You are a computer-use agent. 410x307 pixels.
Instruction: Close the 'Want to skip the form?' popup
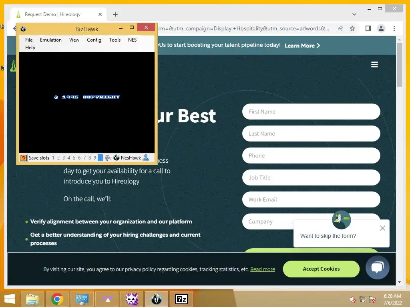pos(382,228)
